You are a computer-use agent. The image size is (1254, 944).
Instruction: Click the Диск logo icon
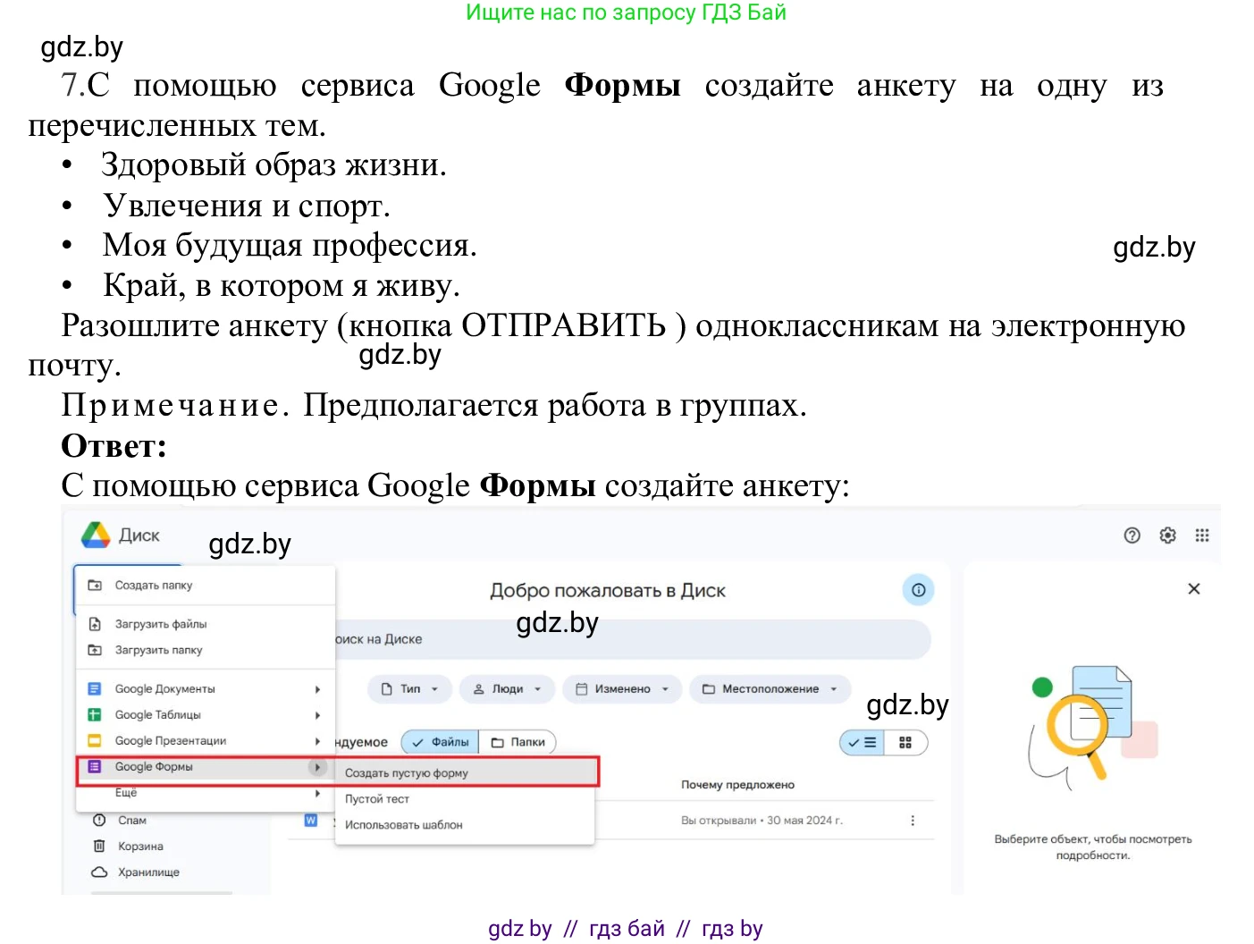95,534
